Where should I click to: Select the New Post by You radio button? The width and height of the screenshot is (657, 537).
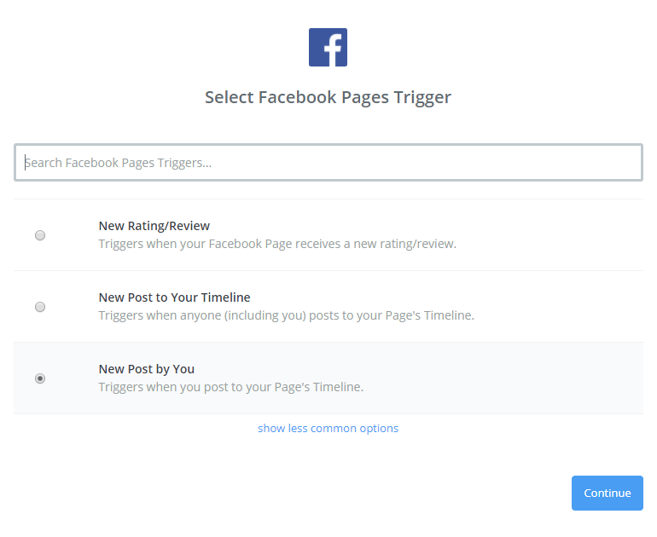pos(40,378)
